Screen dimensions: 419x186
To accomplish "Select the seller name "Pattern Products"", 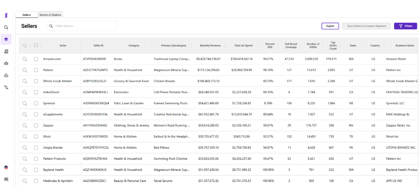I will pyautogui.click(x=54, y=159).
